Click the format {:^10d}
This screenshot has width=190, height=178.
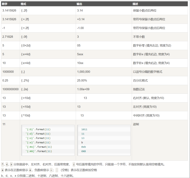(26, 115)
